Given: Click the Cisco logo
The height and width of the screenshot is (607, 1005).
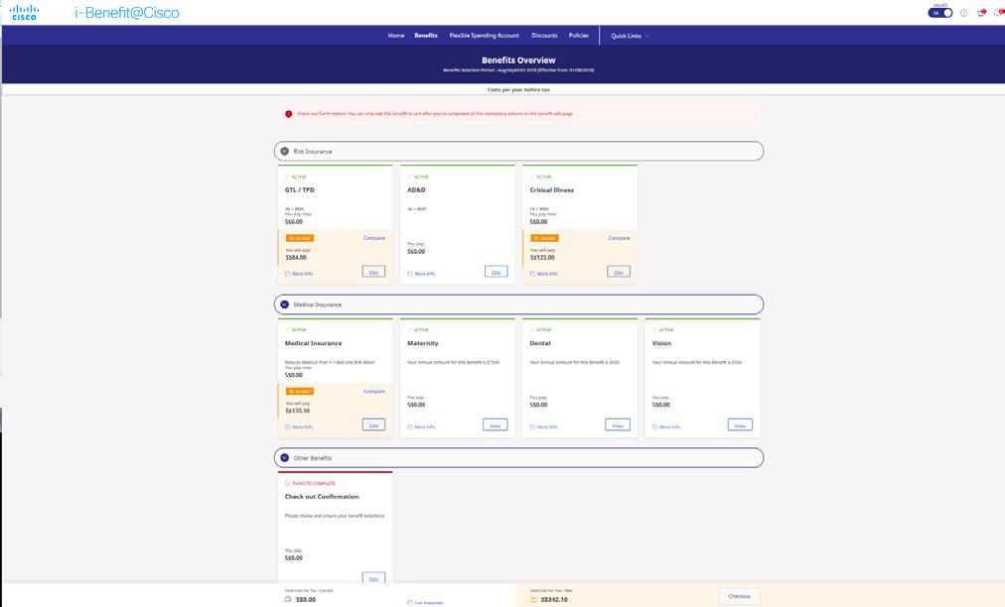Looking at the screenshot, I should [25, 12].
